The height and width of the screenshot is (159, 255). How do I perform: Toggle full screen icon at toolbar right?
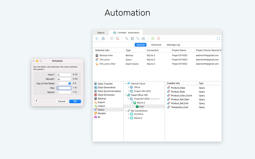218,38
